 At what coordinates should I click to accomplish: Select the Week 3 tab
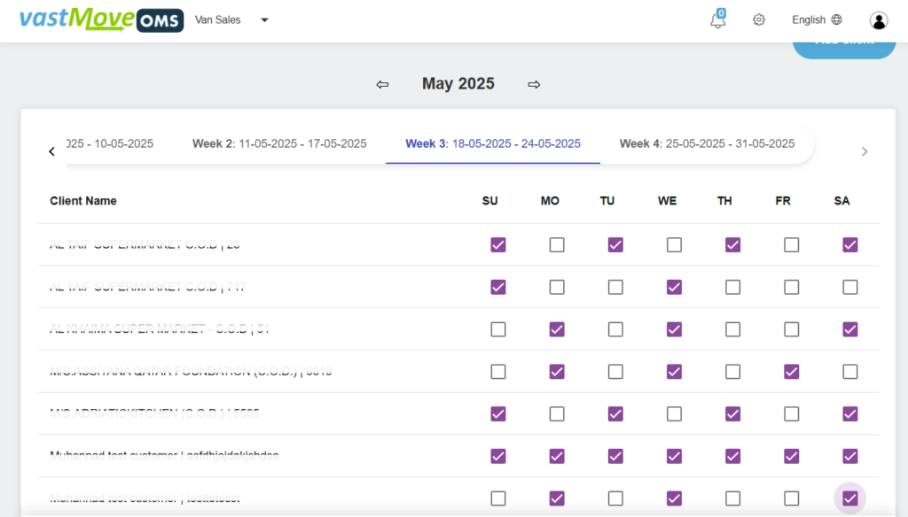pyautogui.click(x=493, y=143)
